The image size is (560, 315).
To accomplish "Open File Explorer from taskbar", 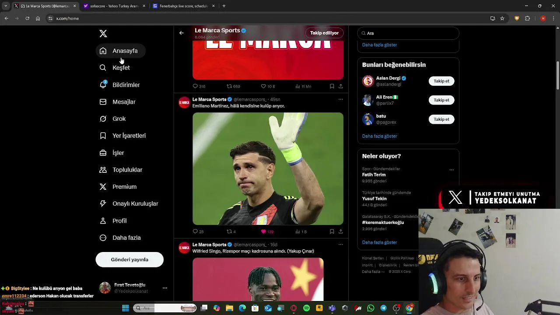I will [229, 308].
